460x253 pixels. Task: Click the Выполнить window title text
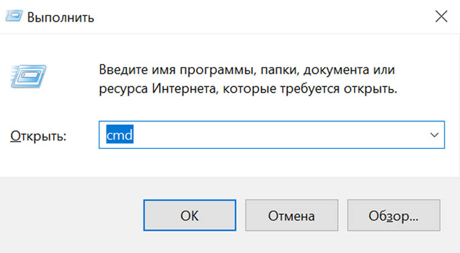point(61,18)
